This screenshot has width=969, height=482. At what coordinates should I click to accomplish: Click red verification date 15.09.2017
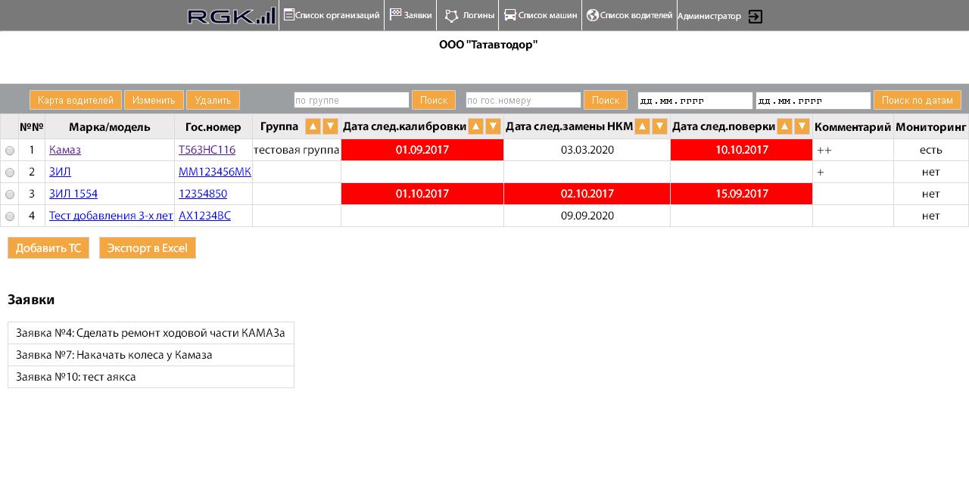click(742, 194)
